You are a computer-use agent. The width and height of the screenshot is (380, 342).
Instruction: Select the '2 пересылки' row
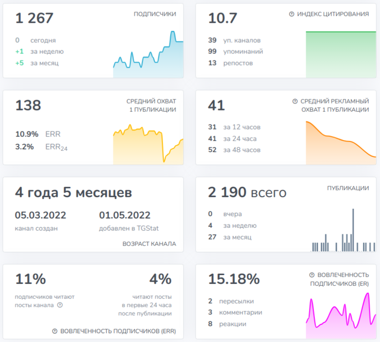tap(231, 301)
